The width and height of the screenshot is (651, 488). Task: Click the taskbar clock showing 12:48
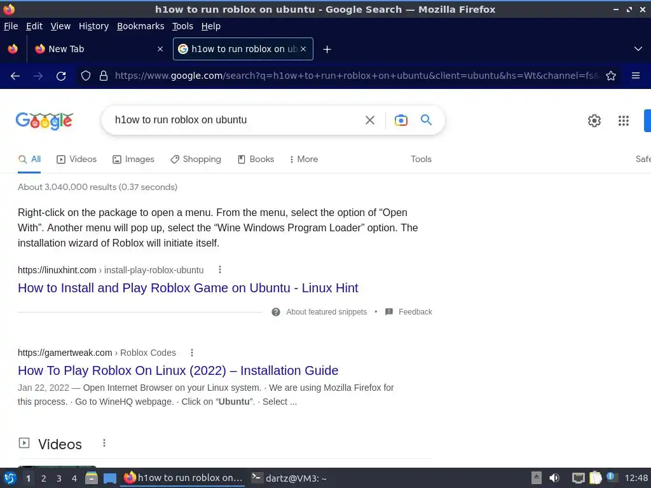point(636,478)
